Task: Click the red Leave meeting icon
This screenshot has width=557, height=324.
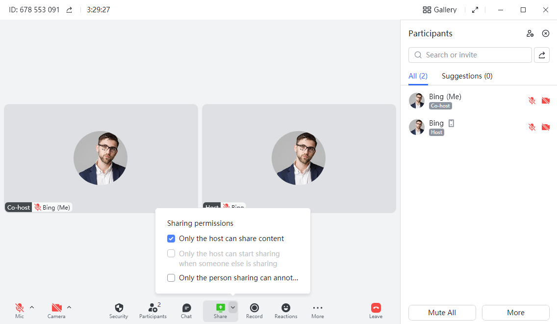Action: click(x=376, y=308)
